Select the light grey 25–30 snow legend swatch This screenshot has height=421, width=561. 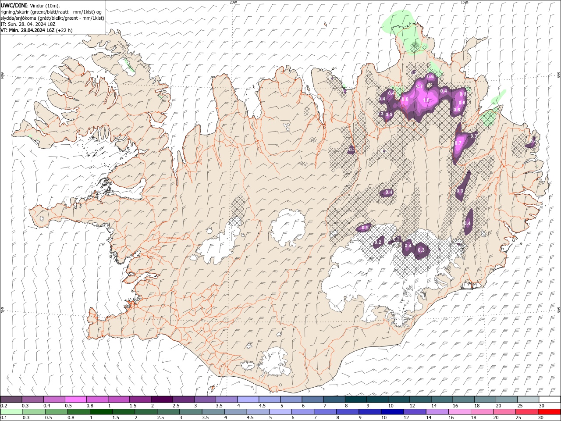(x=529, y=399)
